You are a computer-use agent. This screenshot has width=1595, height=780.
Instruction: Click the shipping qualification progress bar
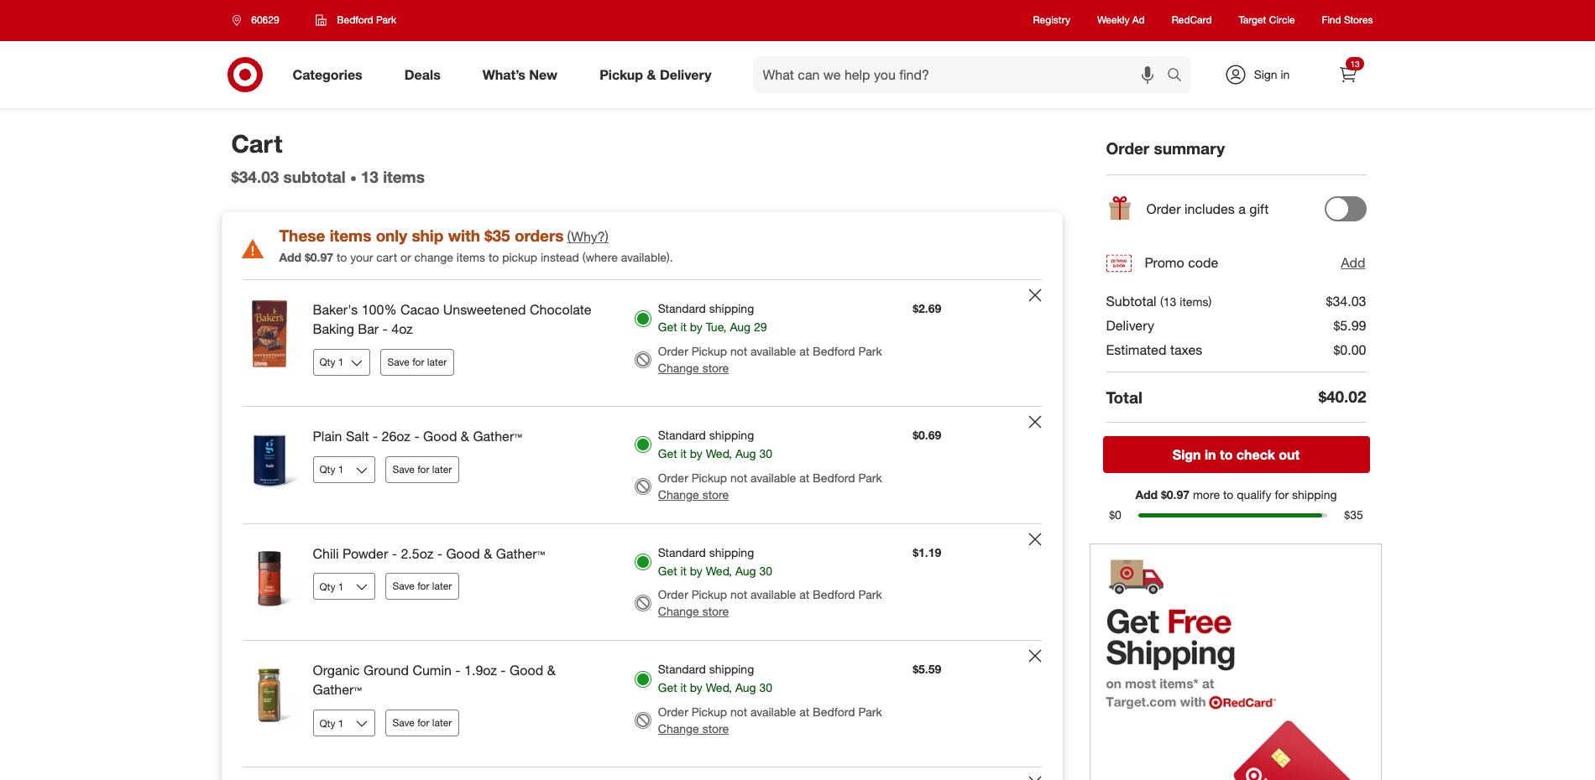(1232, 515)
